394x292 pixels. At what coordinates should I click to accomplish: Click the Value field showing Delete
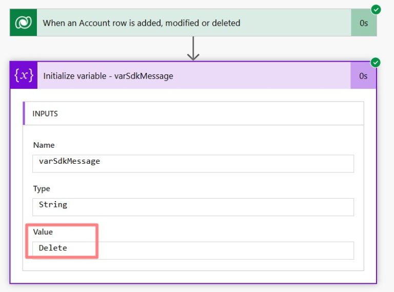(x=193, y=250)
